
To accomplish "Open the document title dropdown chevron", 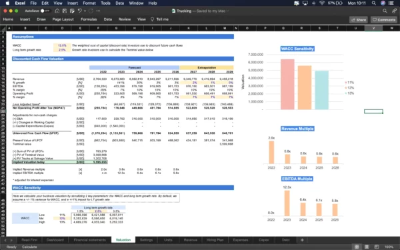I will 227,11.
